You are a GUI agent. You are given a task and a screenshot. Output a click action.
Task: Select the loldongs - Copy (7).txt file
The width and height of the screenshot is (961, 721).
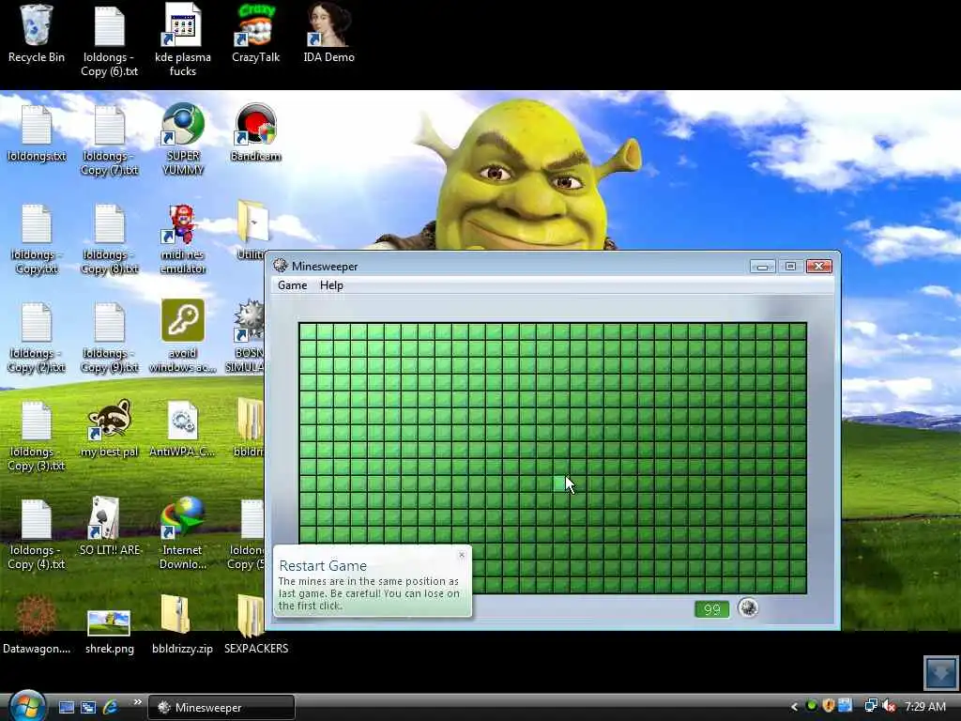tap(109, 141)
